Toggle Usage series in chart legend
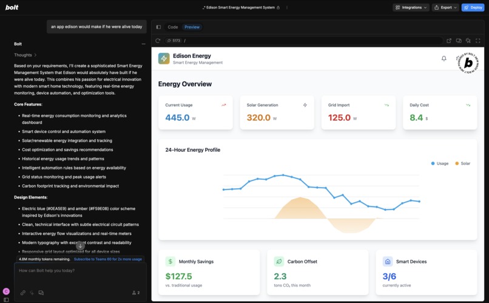Viewport: 489px width, 303px height. pyautogui.click(x=440, y=163)
